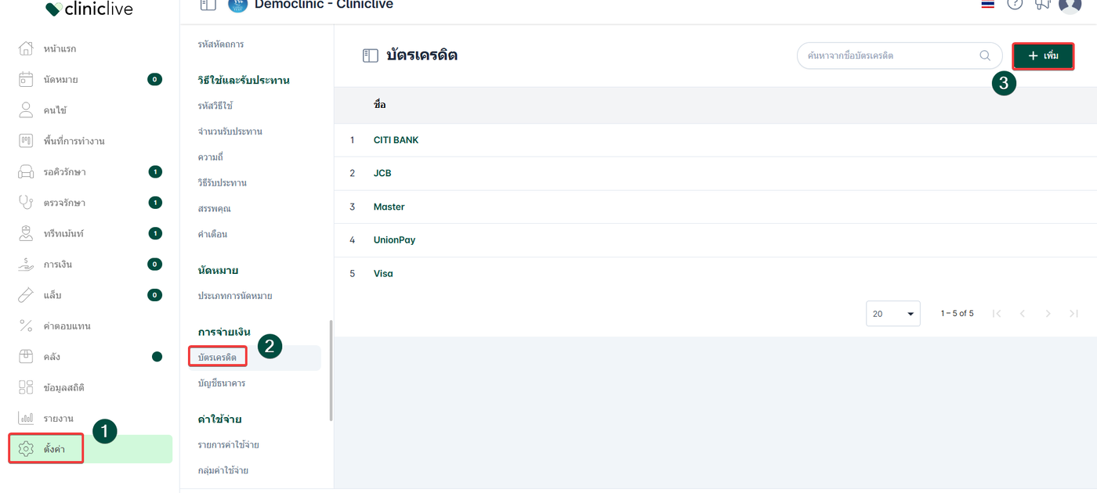
Task: Open the CITI BANK credit card entry
Action: click(396, 140)
